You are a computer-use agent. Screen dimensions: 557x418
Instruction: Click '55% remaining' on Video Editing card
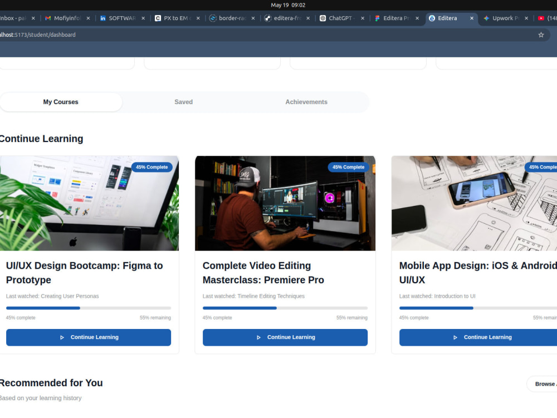click(x=351, y=318)
